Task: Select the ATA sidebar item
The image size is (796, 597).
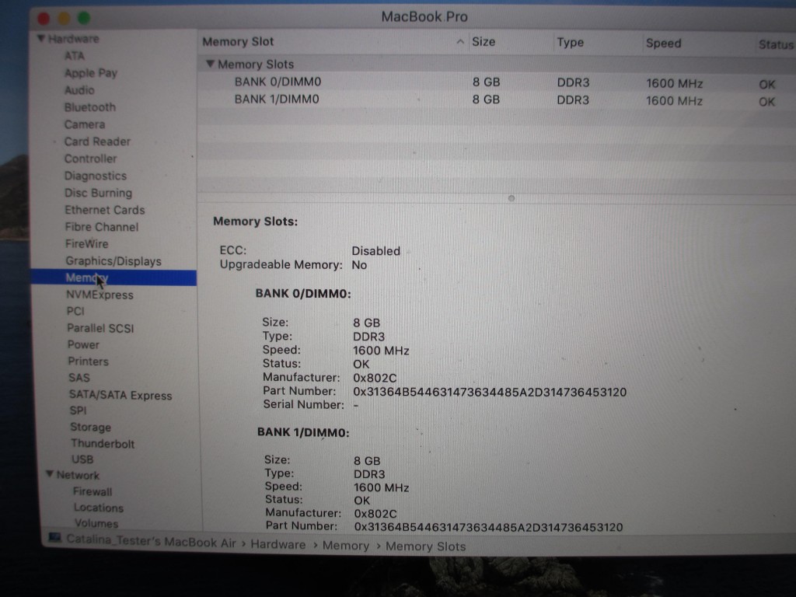Action: (74, 56)
